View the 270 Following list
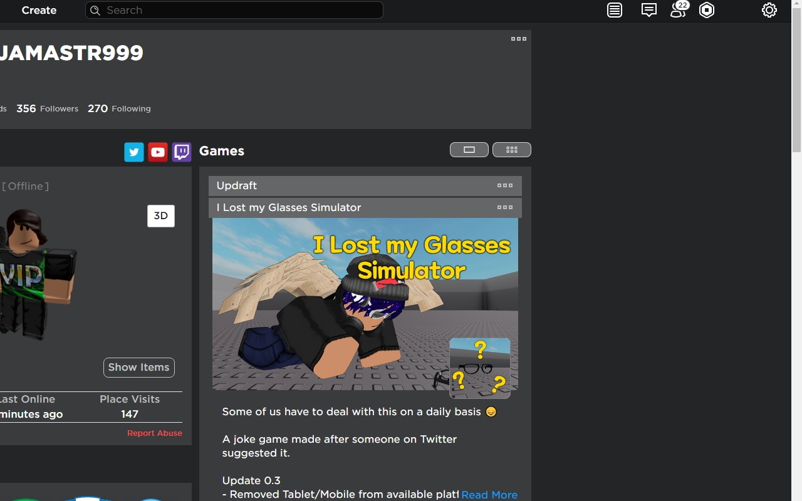 tap(119, 108)
